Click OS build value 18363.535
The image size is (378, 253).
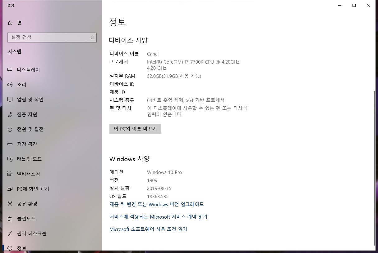[158, 197]
